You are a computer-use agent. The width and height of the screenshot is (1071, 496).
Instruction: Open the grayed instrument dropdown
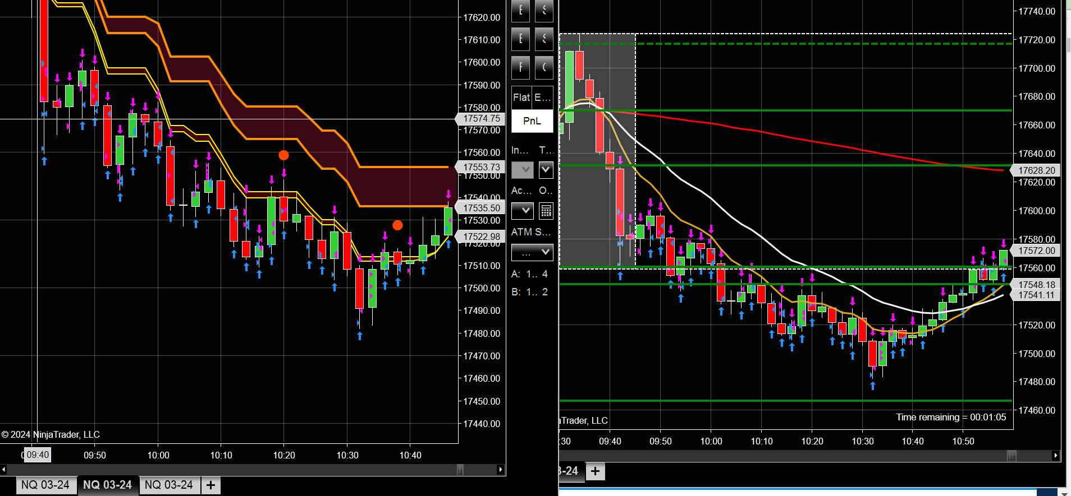pos(523,169)
